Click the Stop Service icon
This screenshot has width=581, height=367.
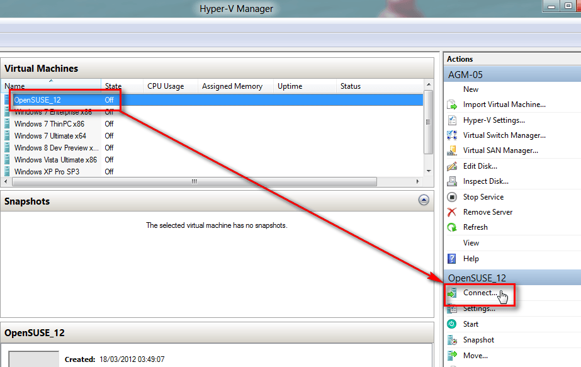(x=451, y=197)
